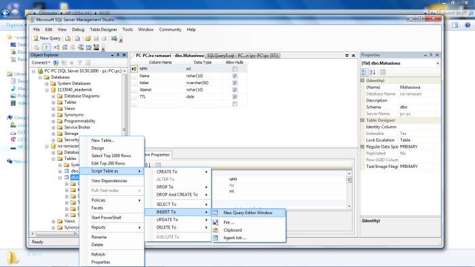Open the [Tbl] dbo.Mahasiswa properties dropdown

click(438, 64)
